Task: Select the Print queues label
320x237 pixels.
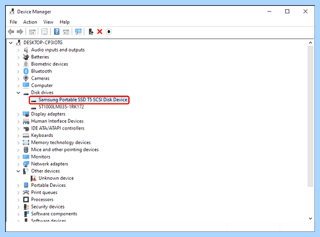Action: pos(44,192)
